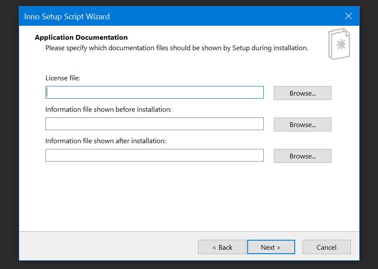Click the dark background outside the wizard
This screenshot has height=269, width=378.
(x=9, y=131)
